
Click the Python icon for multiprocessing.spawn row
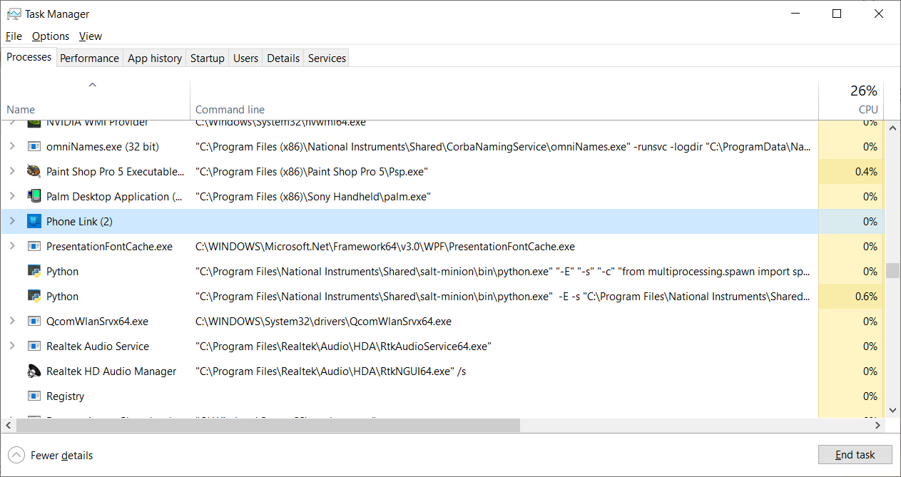click(34, 271)
